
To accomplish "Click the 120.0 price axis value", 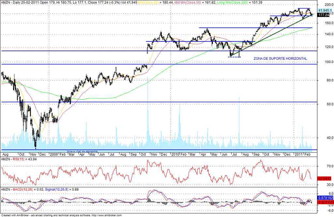I will (x=329, y=47).
